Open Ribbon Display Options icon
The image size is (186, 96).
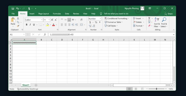150,8
